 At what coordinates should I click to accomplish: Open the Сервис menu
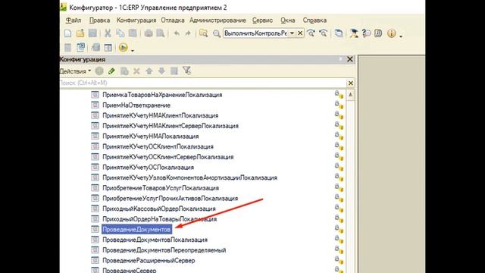click(262, 20)
